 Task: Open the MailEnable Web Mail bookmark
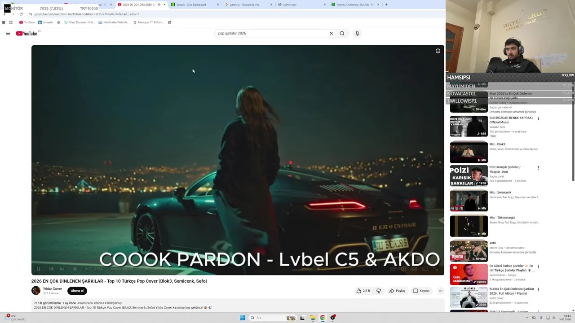click(x=114, y=22)
